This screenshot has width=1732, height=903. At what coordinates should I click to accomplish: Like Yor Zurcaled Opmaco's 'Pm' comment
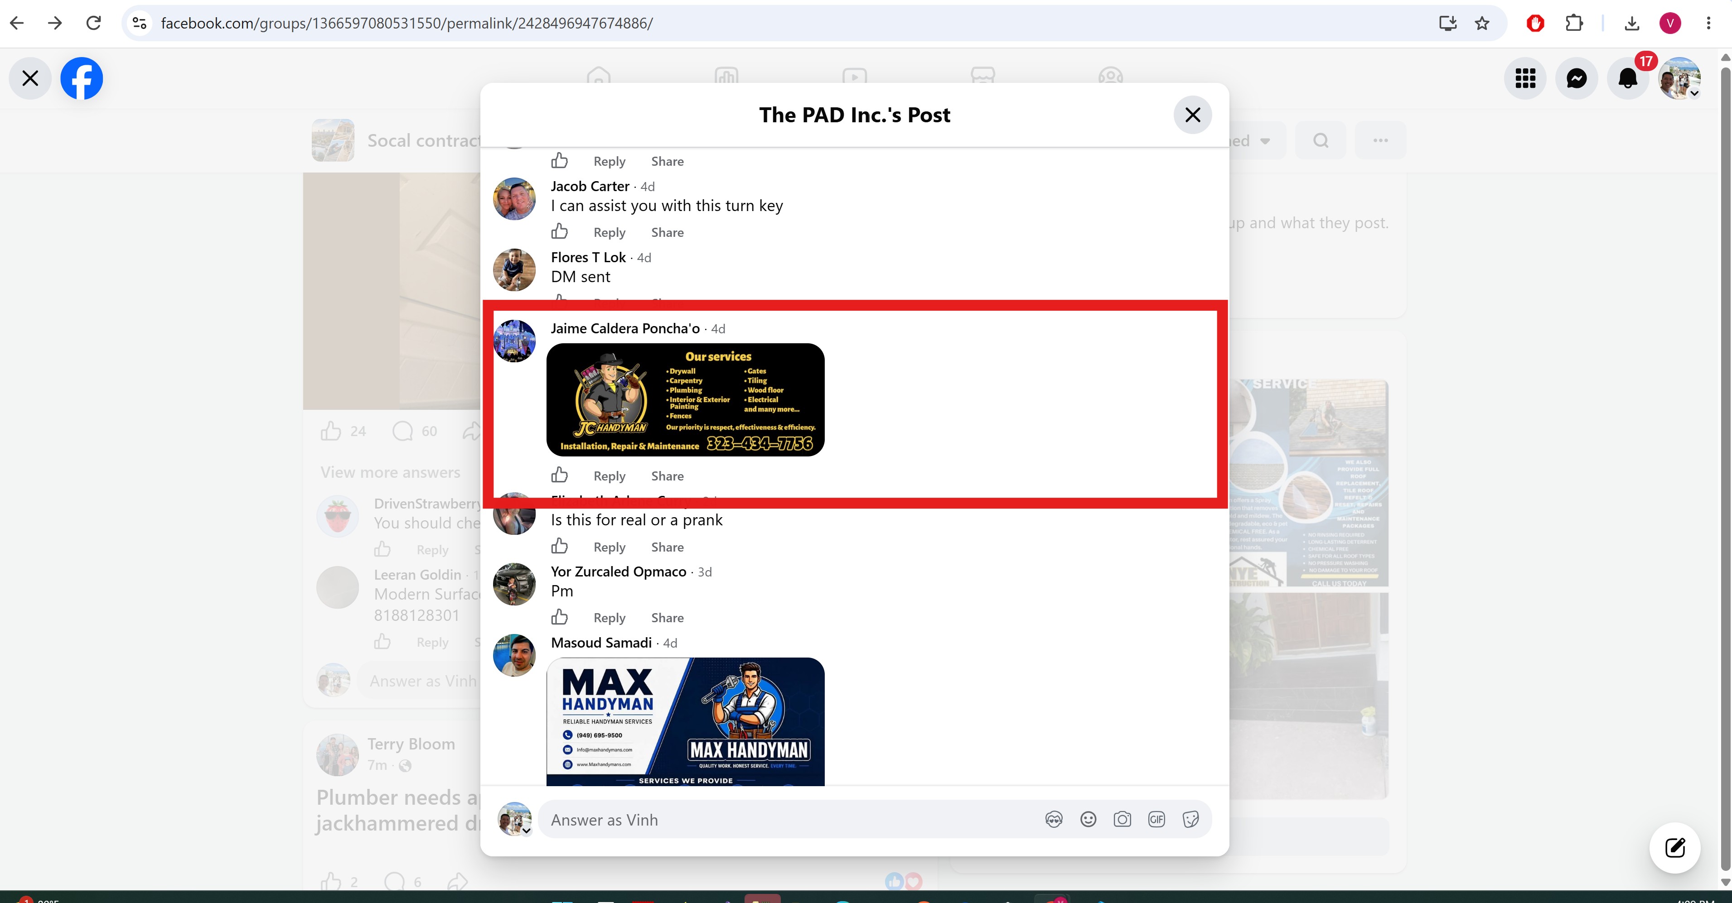(x=559, y=617)
